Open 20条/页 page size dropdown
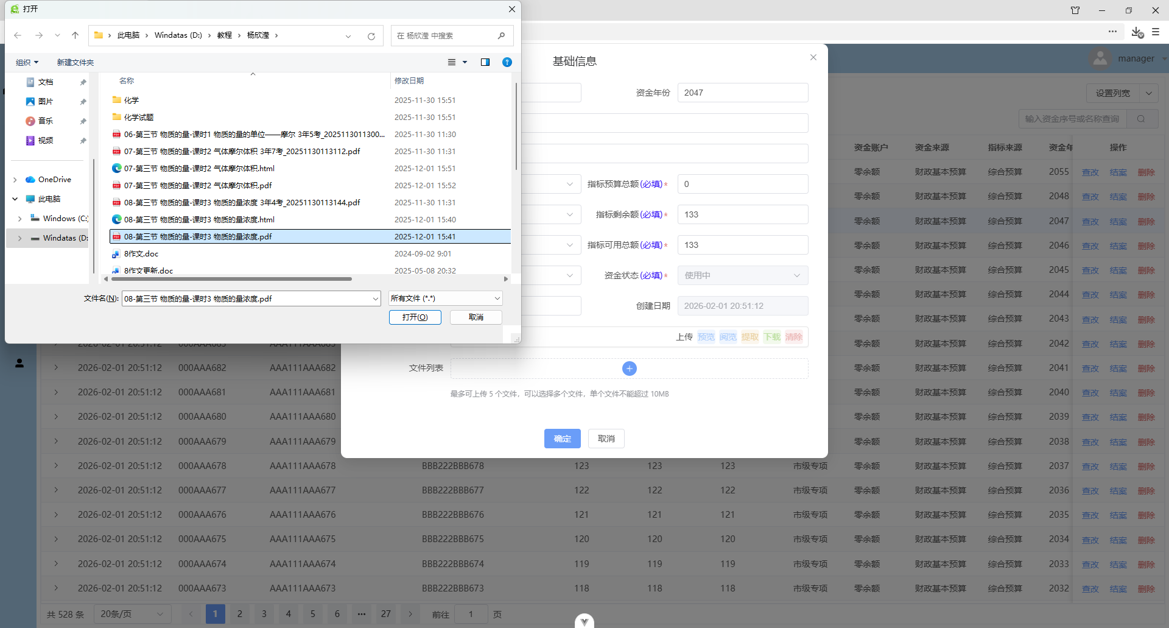The width and height of the screenshot is (1169, 628). point(132,614)
